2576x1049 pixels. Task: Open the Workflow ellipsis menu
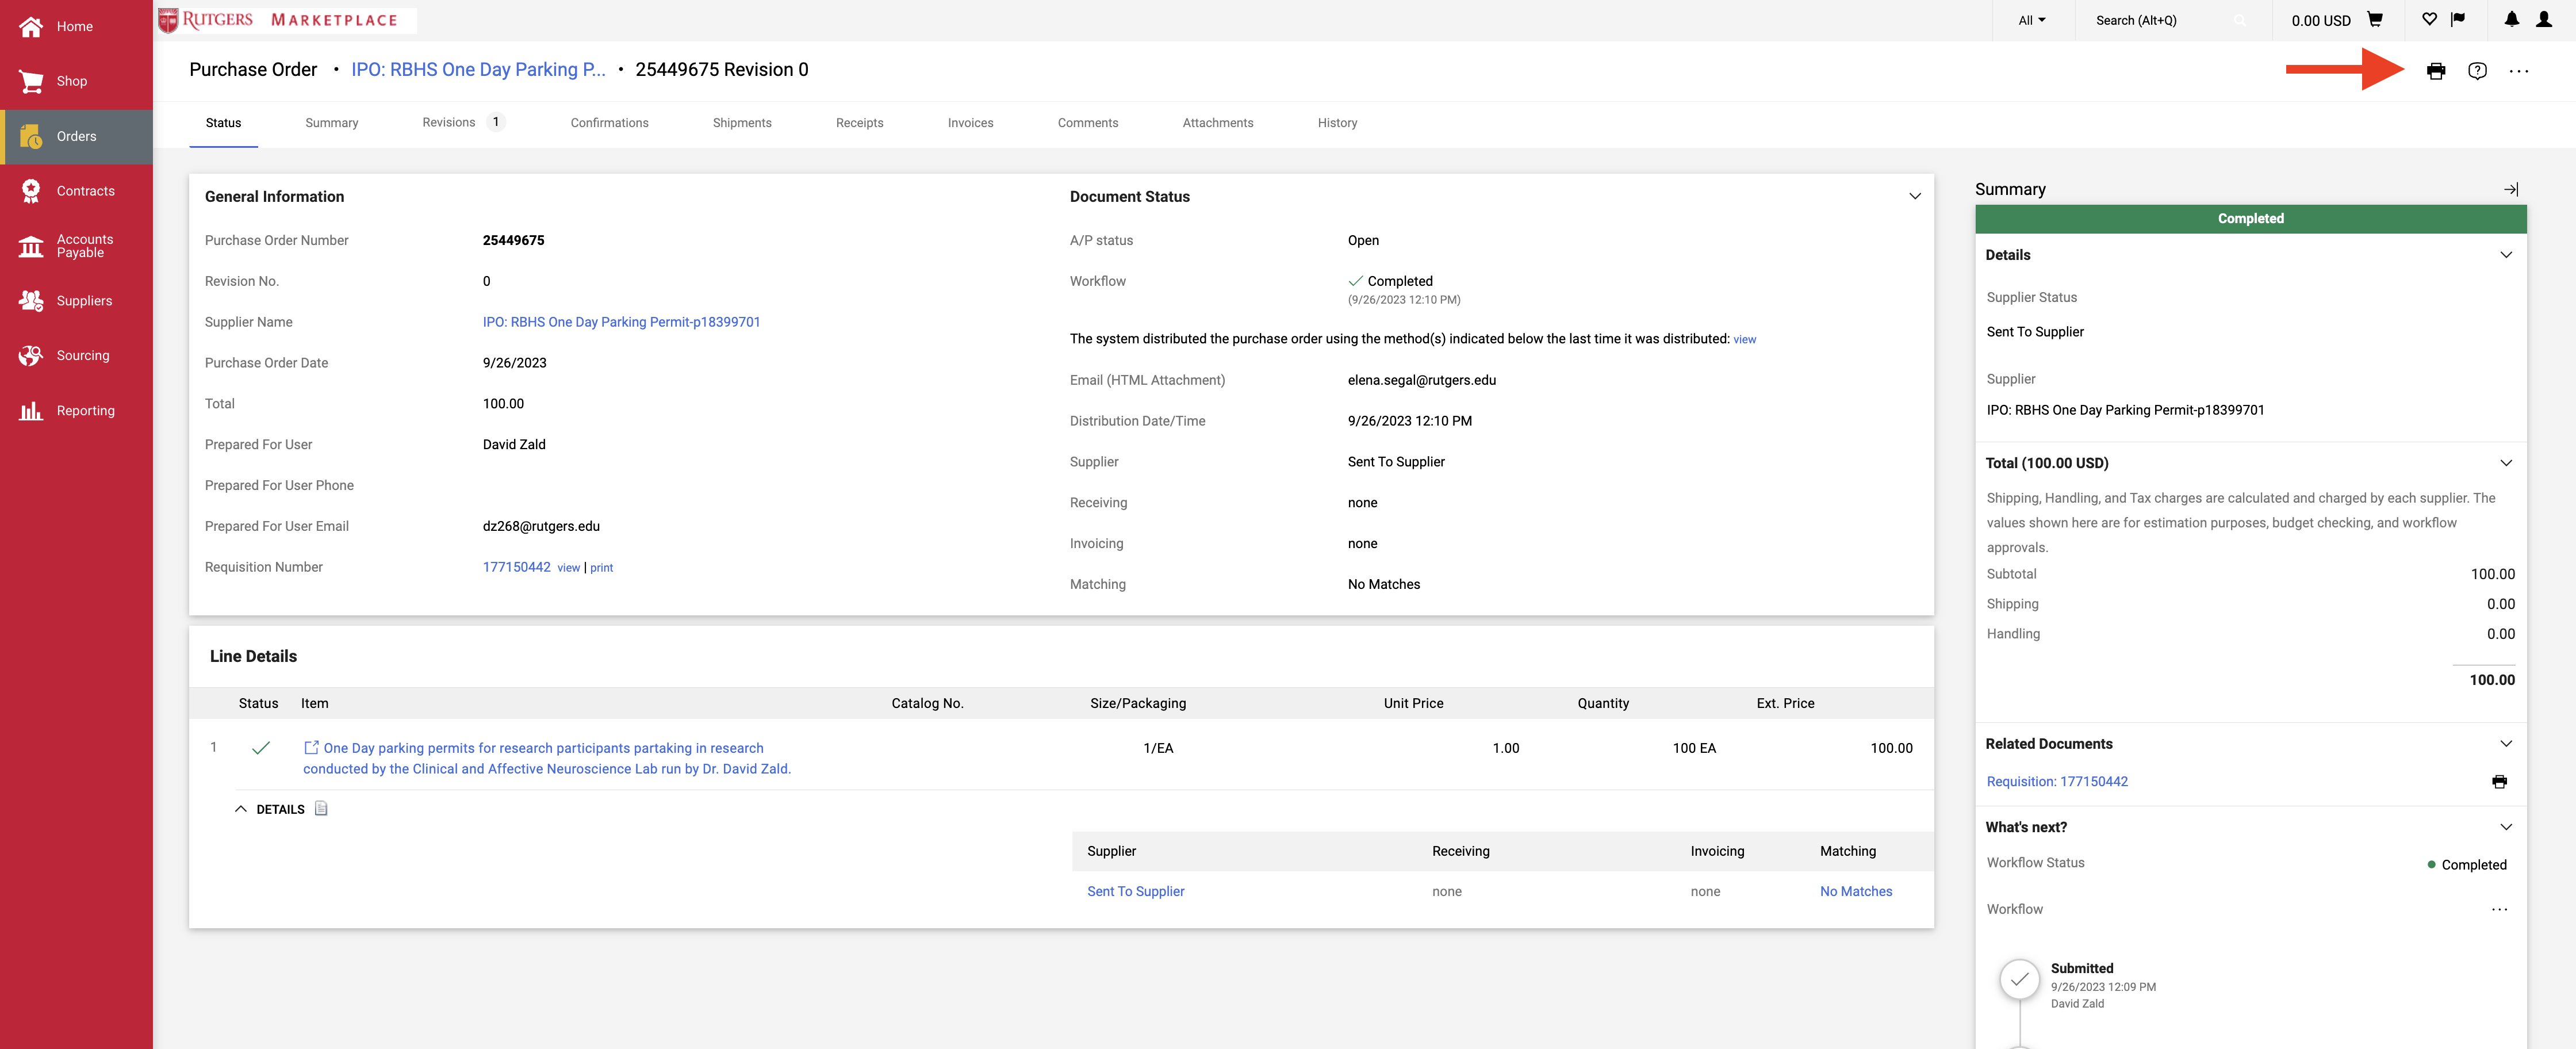pos(2499,909)
